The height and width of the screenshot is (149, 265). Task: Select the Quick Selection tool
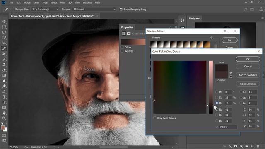[x=4, y=38]
